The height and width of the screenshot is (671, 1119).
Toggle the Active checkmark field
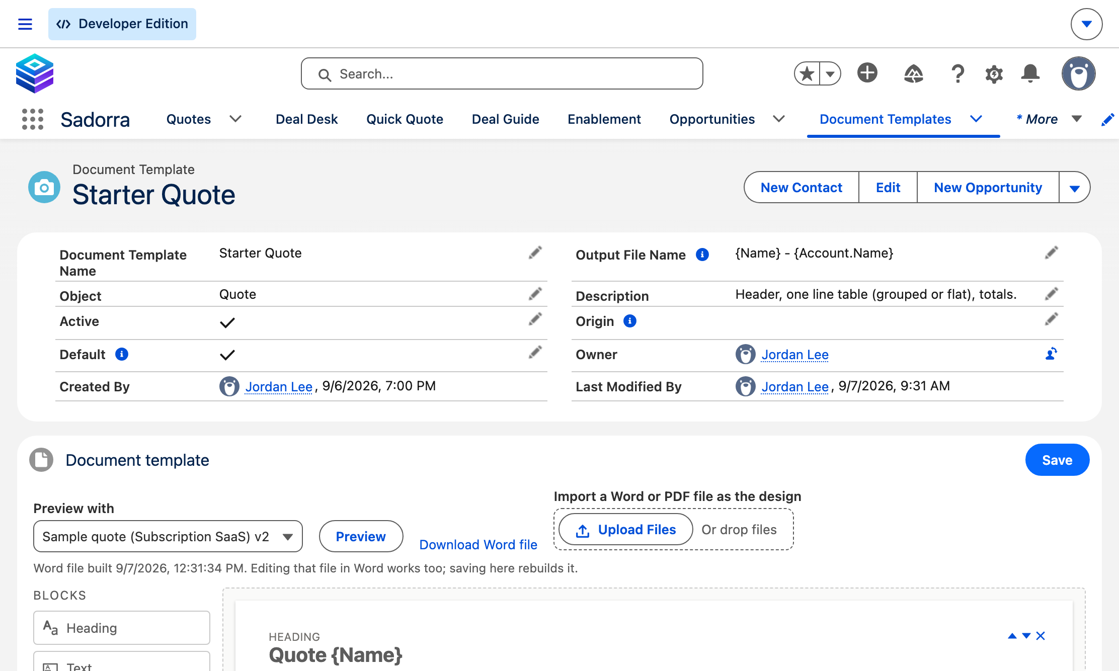[227, 322]
